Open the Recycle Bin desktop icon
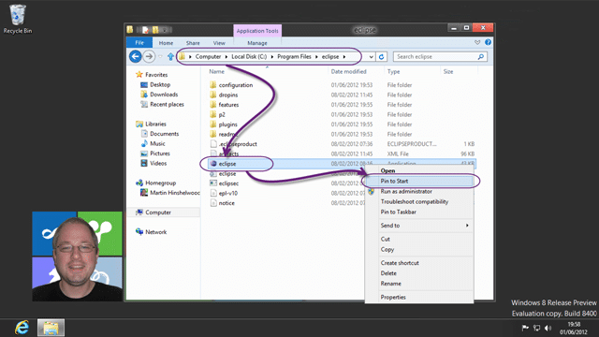The height and width of the screenshot is (337, 599). pos(18,19)
